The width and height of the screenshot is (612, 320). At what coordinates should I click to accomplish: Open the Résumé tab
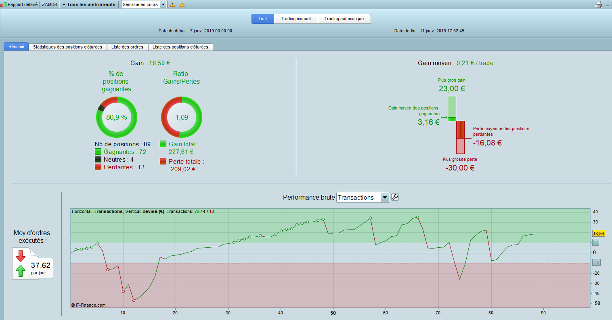pos(16,46)
